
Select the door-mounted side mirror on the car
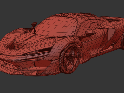point(90,32)
